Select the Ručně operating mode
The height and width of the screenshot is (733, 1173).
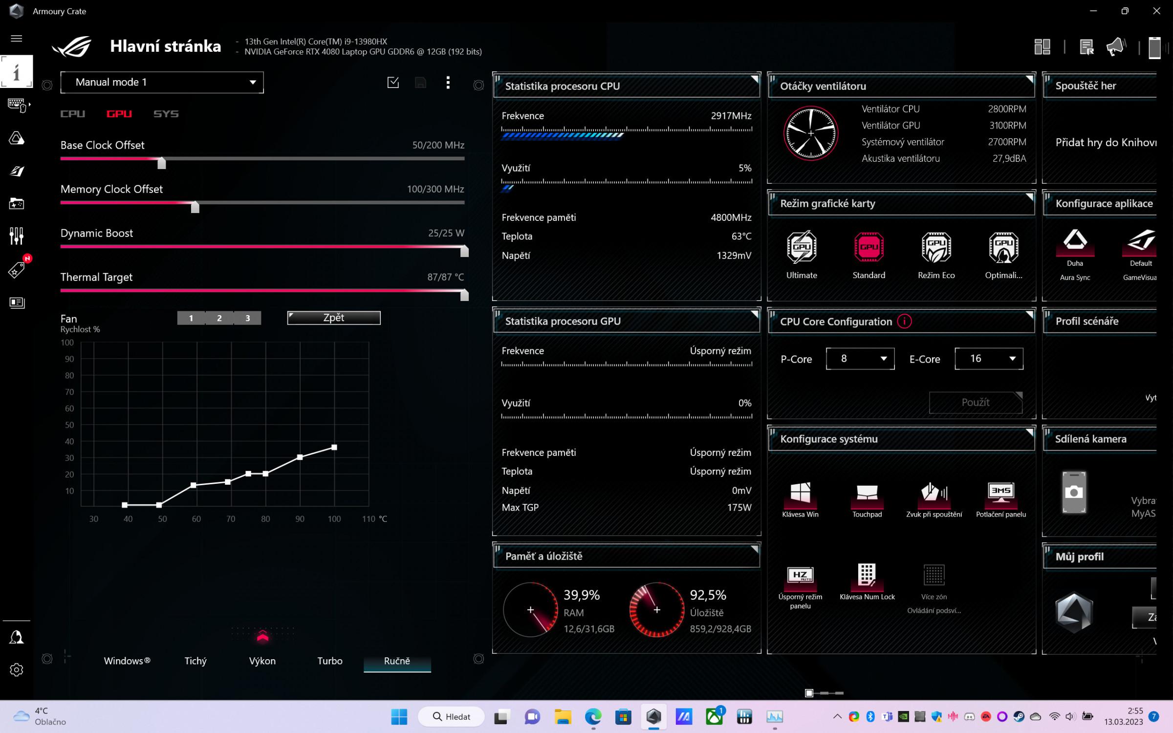click(x=397, y=661)
